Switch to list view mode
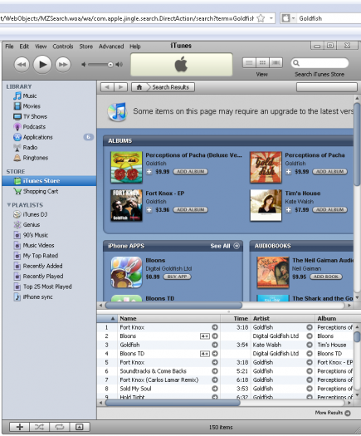 [249, 63]
